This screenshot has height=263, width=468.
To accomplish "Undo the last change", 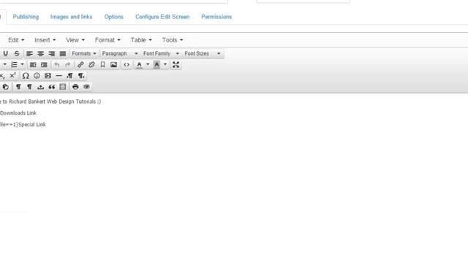I will point(57,65).
